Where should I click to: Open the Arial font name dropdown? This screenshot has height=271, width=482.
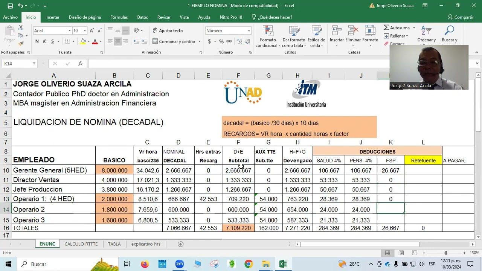(70, 30)
